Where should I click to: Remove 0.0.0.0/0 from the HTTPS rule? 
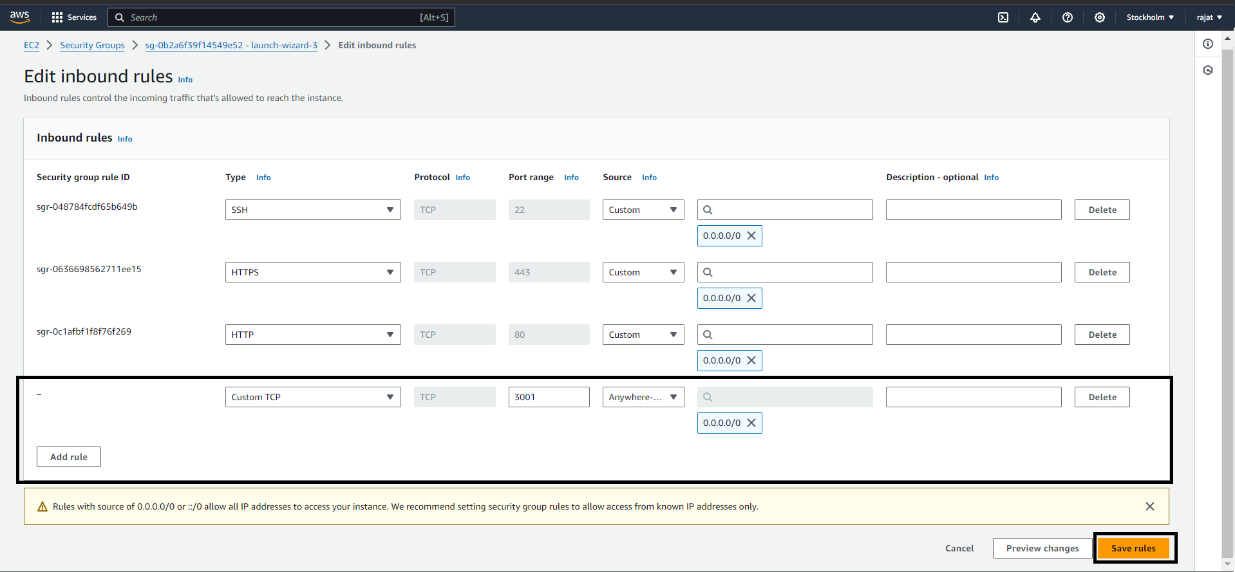751,298
